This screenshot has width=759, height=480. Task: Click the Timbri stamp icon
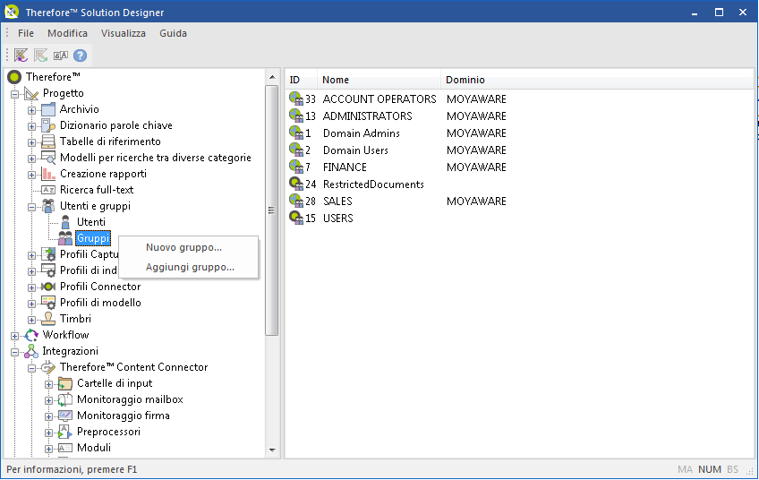point(48,319)
